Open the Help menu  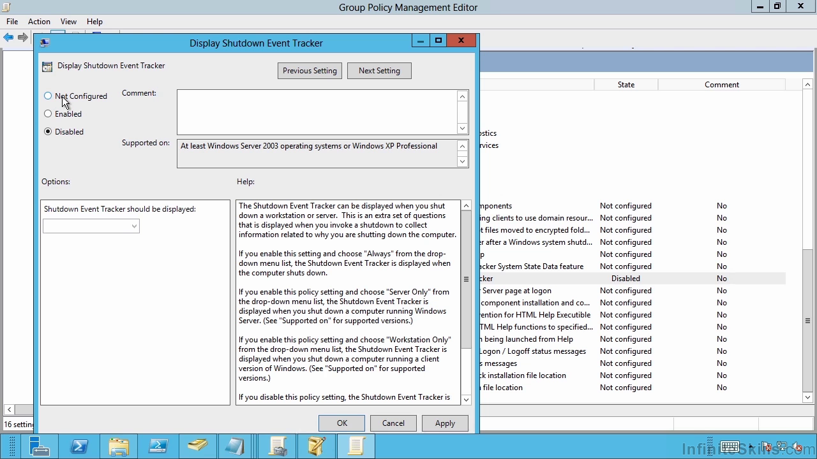point(94,21)
